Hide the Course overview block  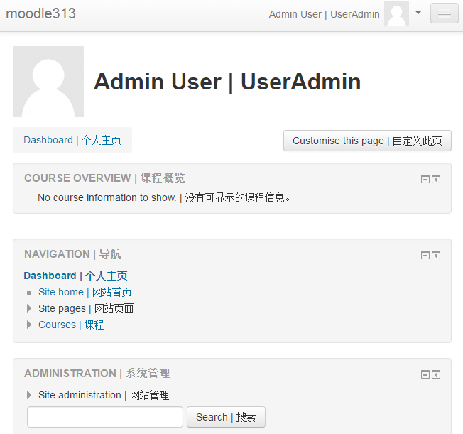pyautogui.click(x=425, y=179)
